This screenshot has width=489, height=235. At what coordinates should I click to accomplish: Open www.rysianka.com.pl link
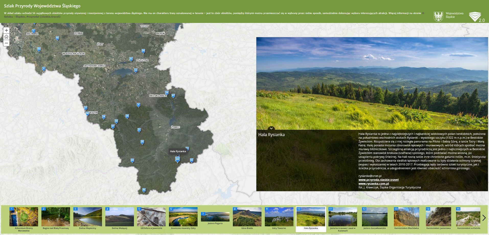point(374,184)
